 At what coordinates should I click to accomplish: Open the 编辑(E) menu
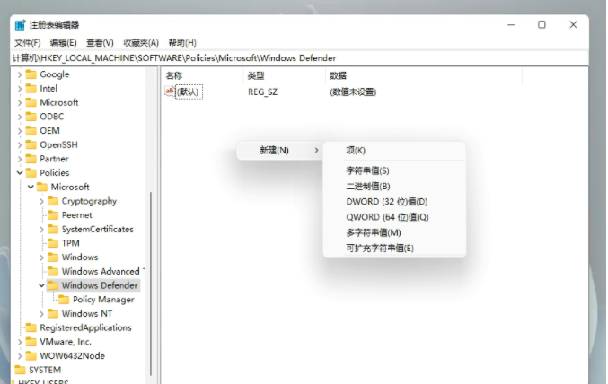click(63, 43)
